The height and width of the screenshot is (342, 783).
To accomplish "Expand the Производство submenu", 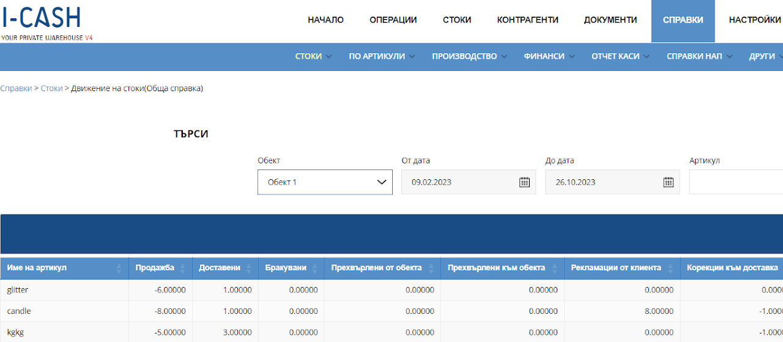I will coord(469,56).
